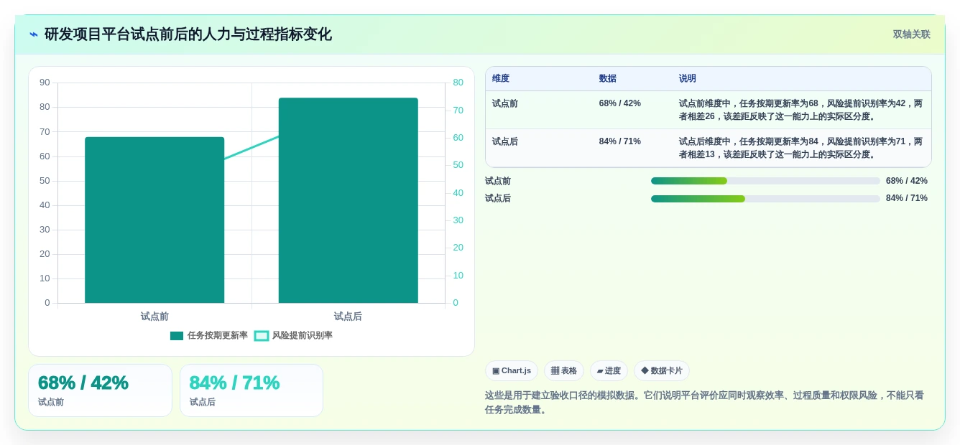
Task: Click the 进度 tag
Action: (609, 370)
